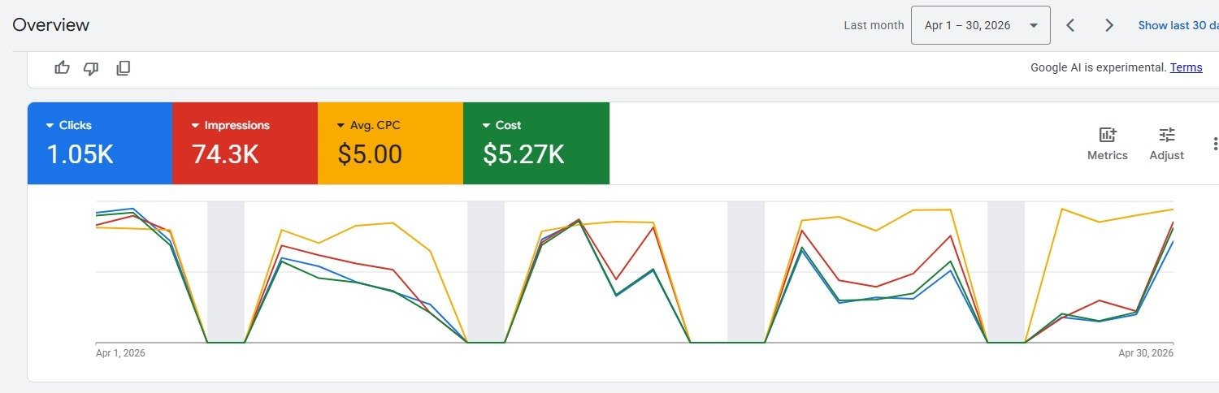Open the Apr 1 – 30, 2026 date picker
Viewport: 1219px width, 393px height.
981,25
